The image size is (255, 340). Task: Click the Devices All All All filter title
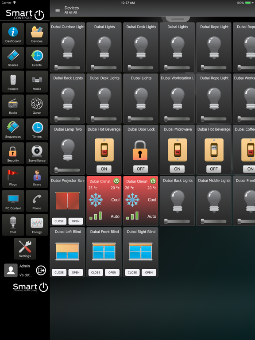pos(72,10)
